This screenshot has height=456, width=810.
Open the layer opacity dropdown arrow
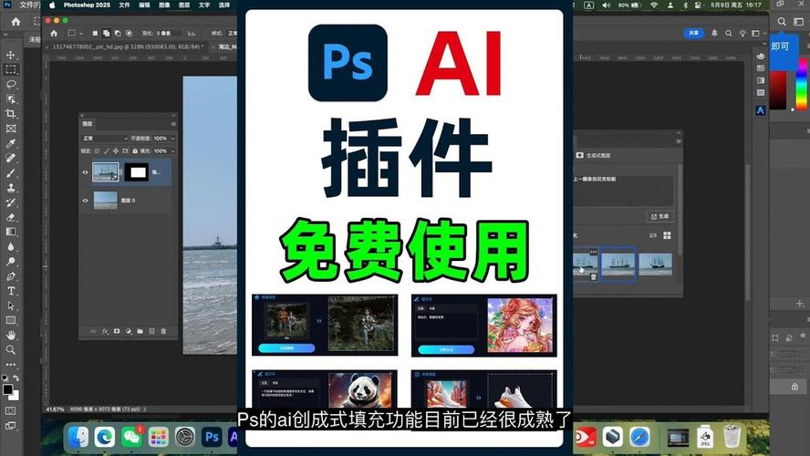[x=173, y=139]
